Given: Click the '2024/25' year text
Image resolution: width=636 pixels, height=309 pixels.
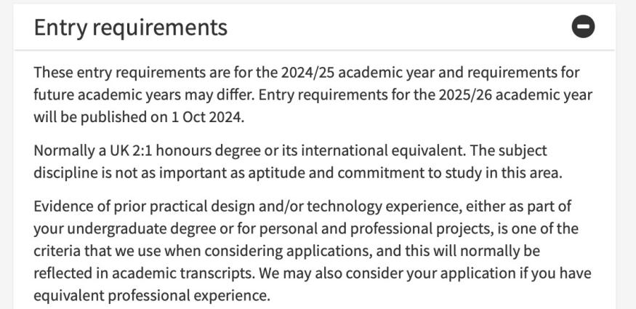Looking at the screenshot, I should coord(310,73).
